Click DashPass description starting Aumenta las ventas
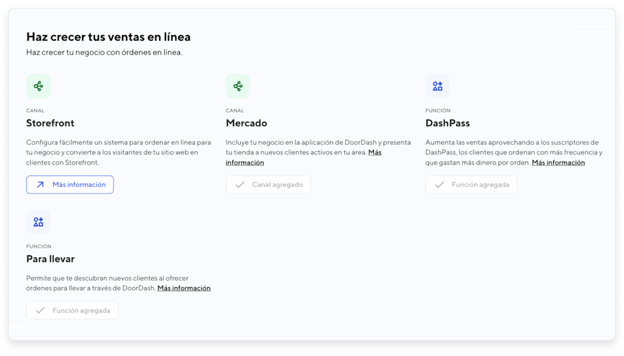 pos(514,152)
